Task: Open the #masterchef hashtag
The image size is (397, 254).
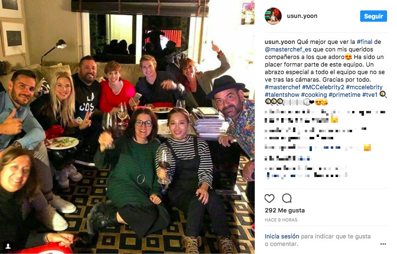Action: click(x=283, y=87)
